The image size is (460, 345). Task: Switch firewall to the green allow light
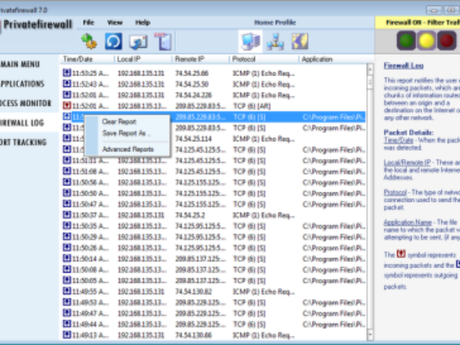406,41
